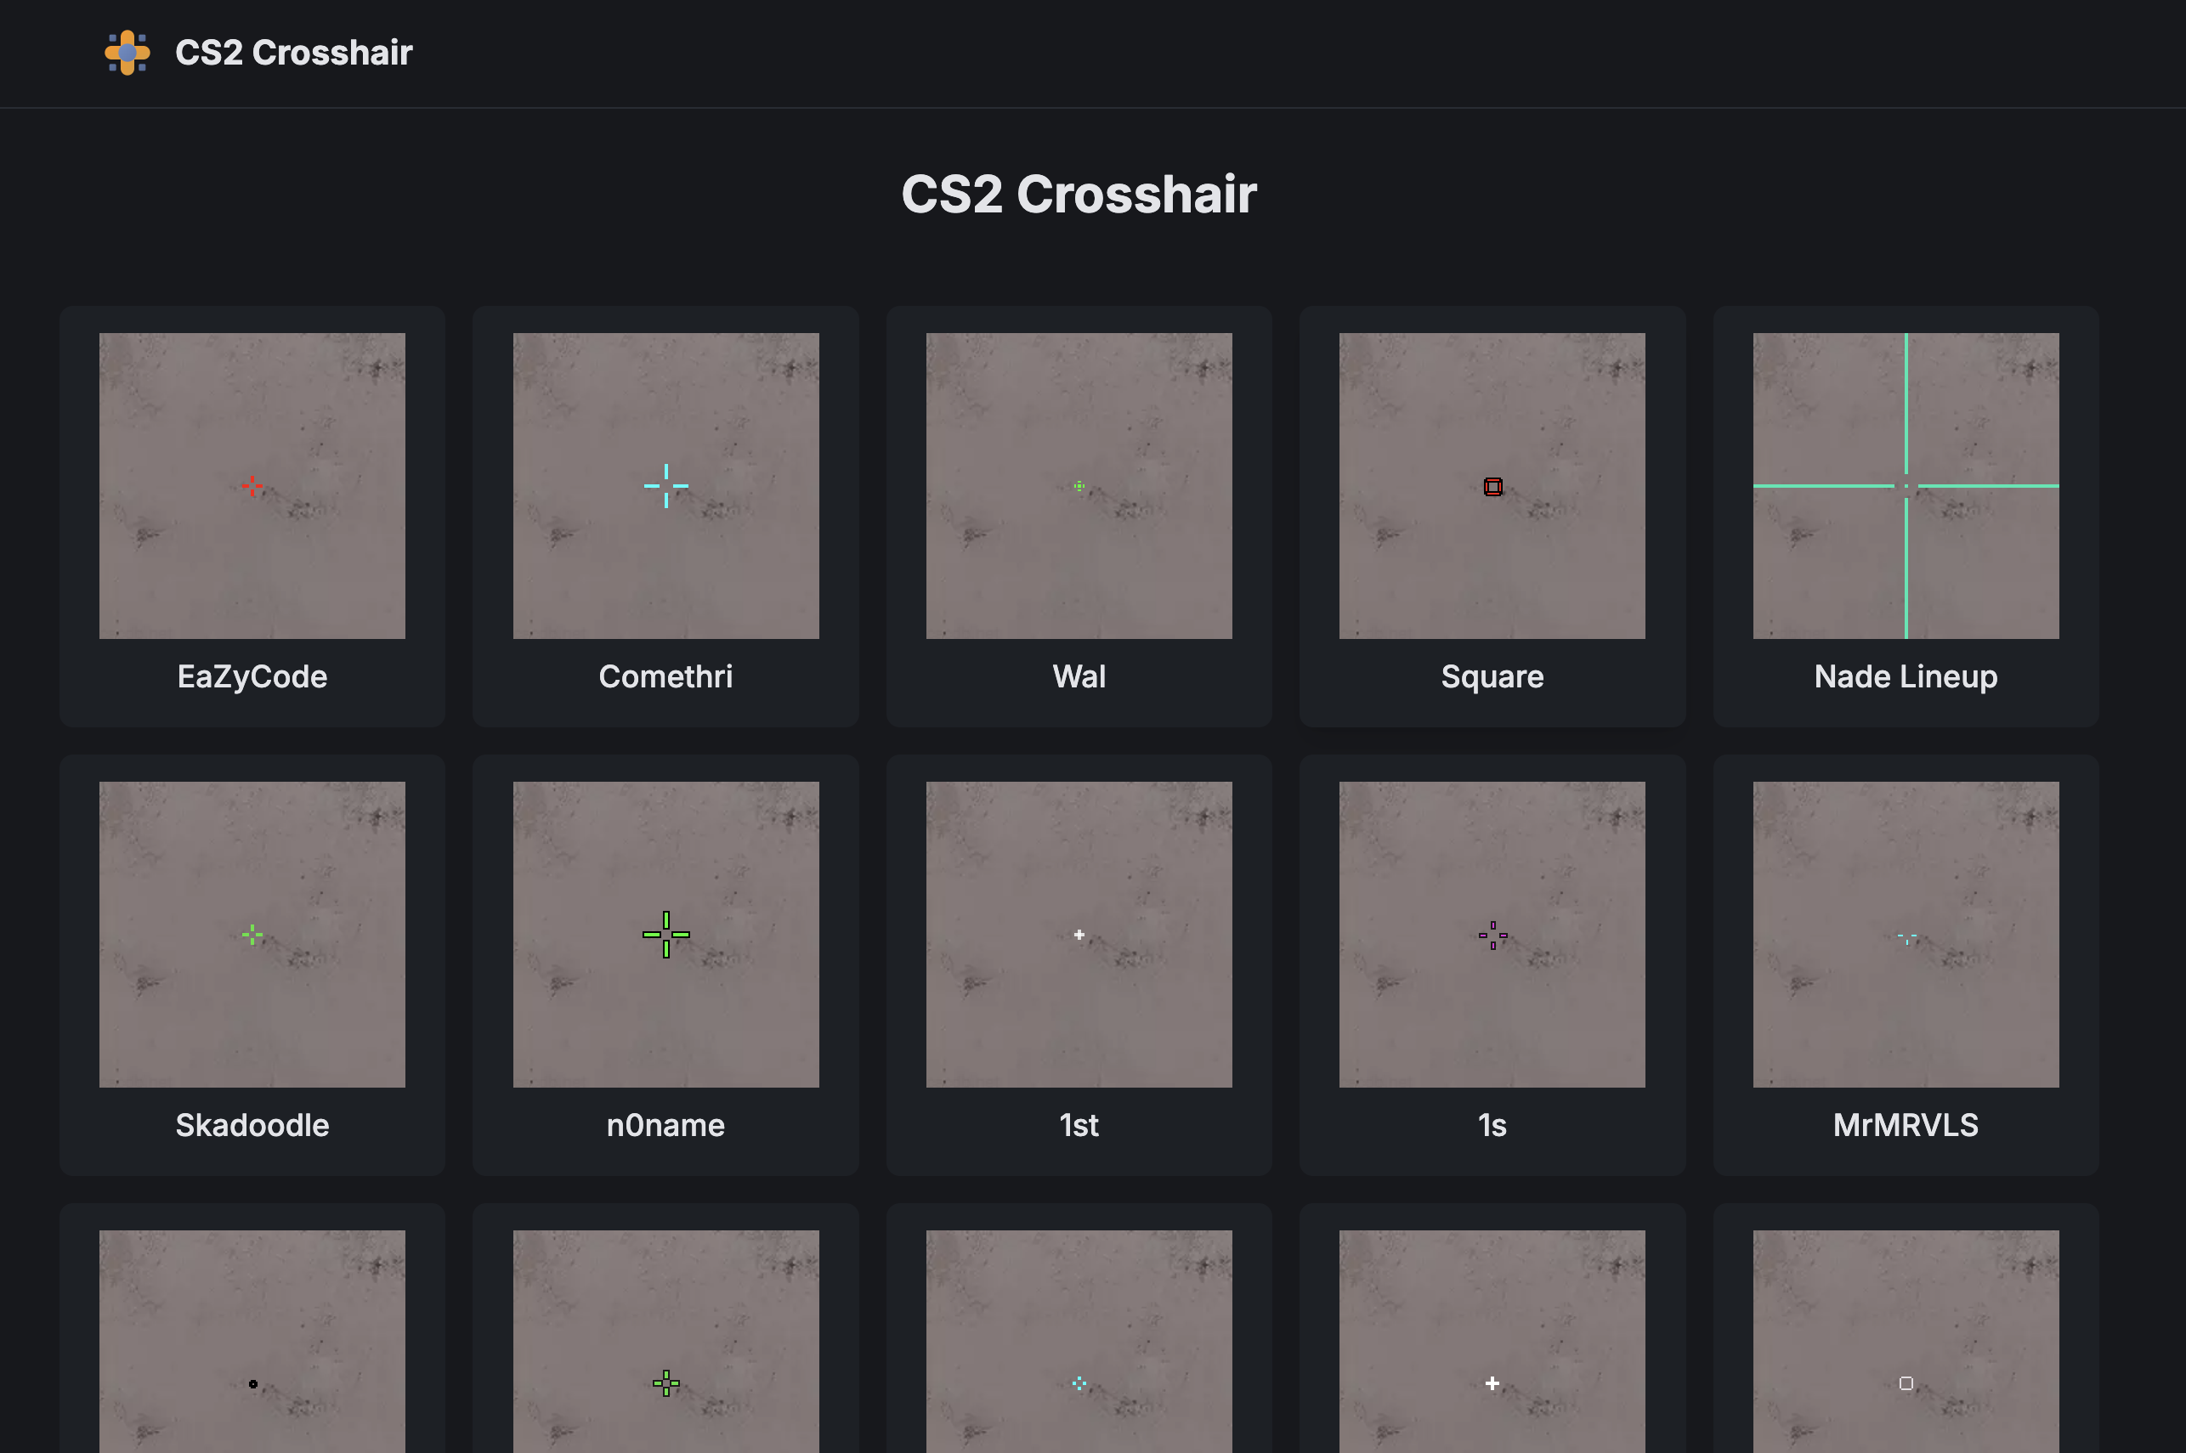Image resolution: width=2186 pixels, height=1453 pixels.
Task: View the Wal crosshair
Action: click(1079, 484)
